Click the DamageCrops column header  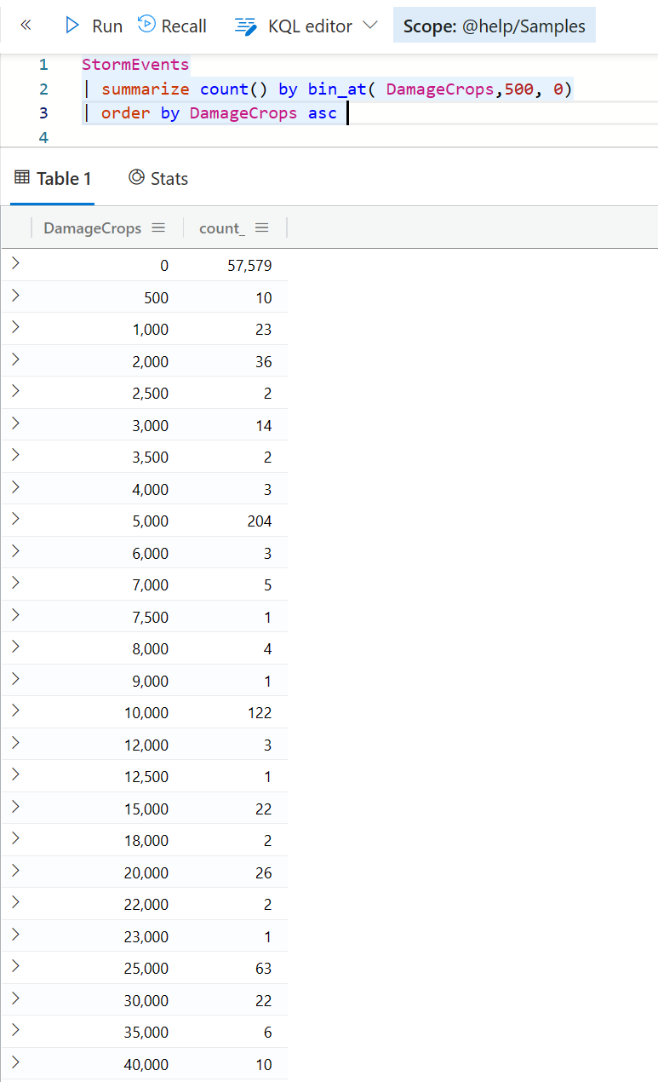point(92,228)
